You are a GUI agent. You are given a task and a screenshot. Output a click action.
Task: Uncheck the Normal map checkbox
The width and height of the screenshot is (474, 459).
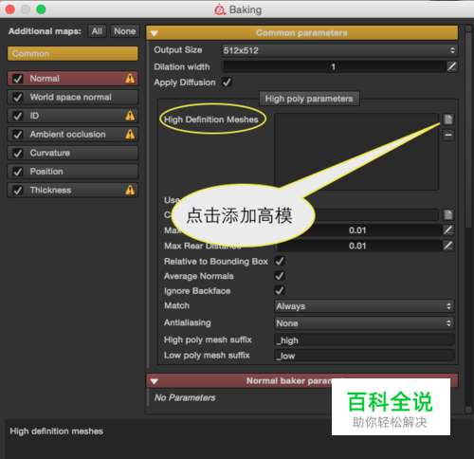(18, 79)
